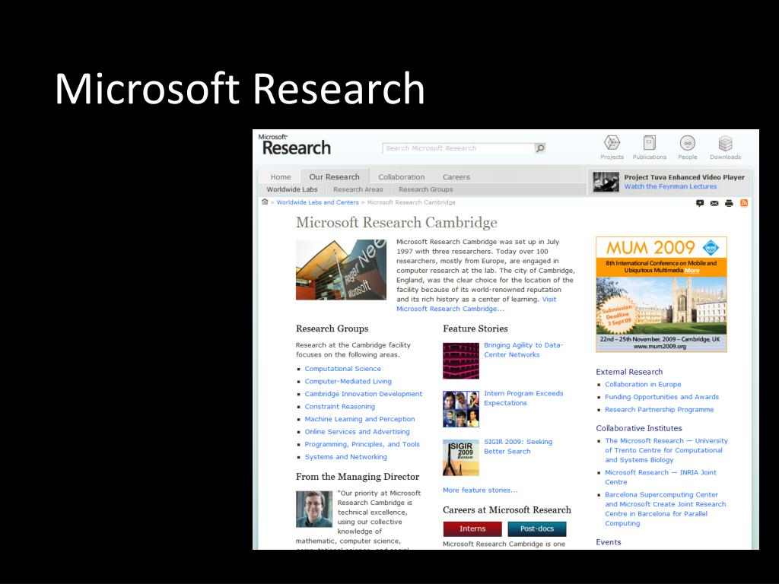The width and height of the screenshot is (779, 584).
Task: Click the Managing Director portrait
Action: point(314,509)
